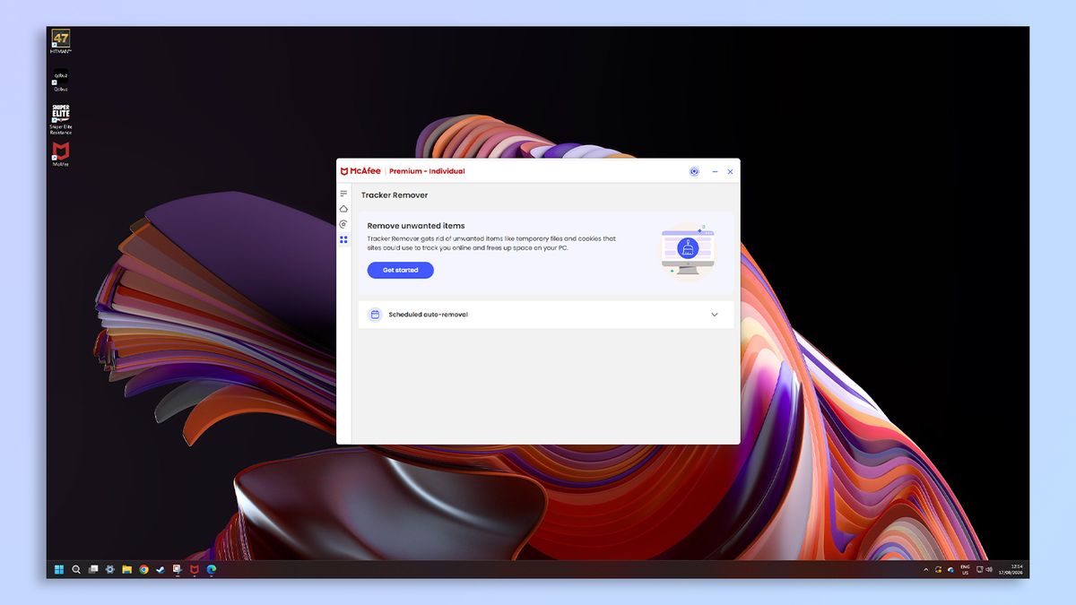The width and height of the screenshot is (1076, 605).
Task: Open taskbar Search
Action: point(76,569)
